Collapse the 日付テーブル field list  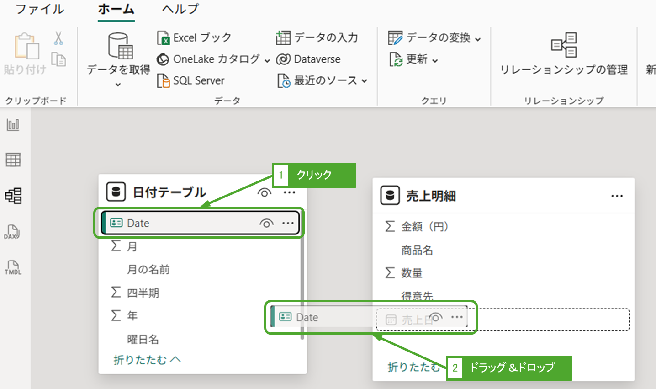point(147,360)
